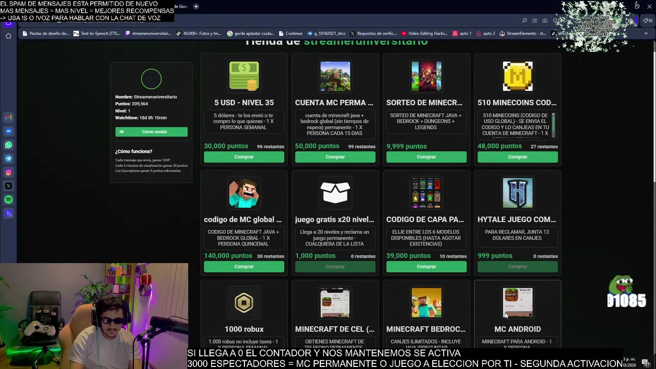Click the Puntos: 209,564 text
The width and height of the screenshot is (656, 369).
pos(132,104)
